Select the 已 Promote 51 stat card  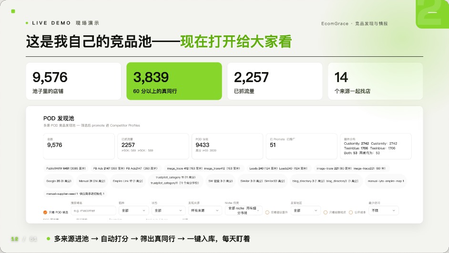[x=302, y=146]
